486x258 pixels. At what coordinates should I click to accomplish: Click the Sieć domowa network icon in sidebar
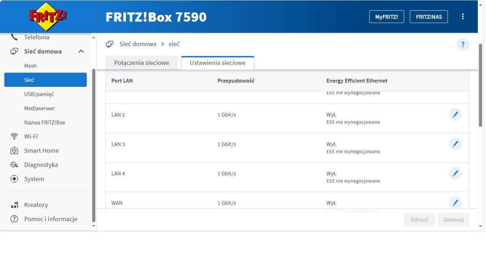[14, 51]
